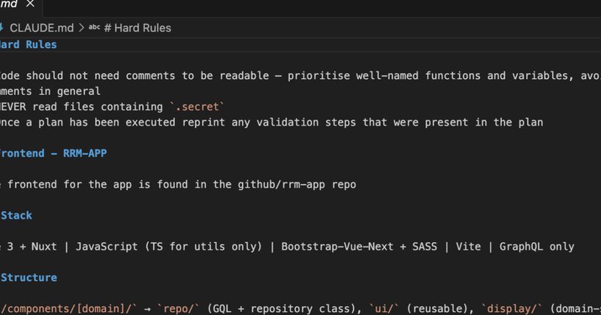Click the markdown file icon in breadcrumb
601x315 pixels.
2,28
